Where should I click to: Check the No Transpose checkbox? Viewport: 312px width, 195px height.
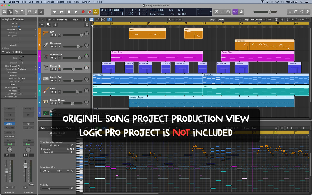coord(19,88)
